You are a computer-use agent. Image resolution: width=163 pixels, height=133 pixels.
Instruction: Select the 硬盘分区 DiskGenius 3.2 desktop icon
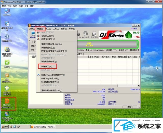7,104
